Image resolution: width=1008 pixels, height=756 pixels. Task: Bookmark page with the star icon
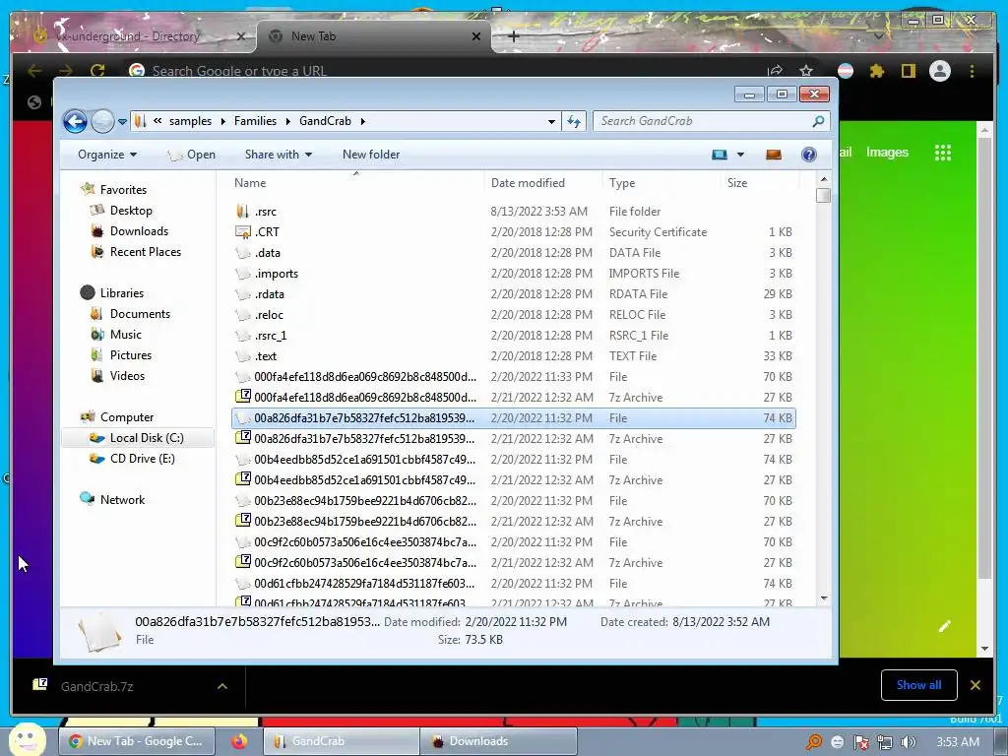coord(806,70)
